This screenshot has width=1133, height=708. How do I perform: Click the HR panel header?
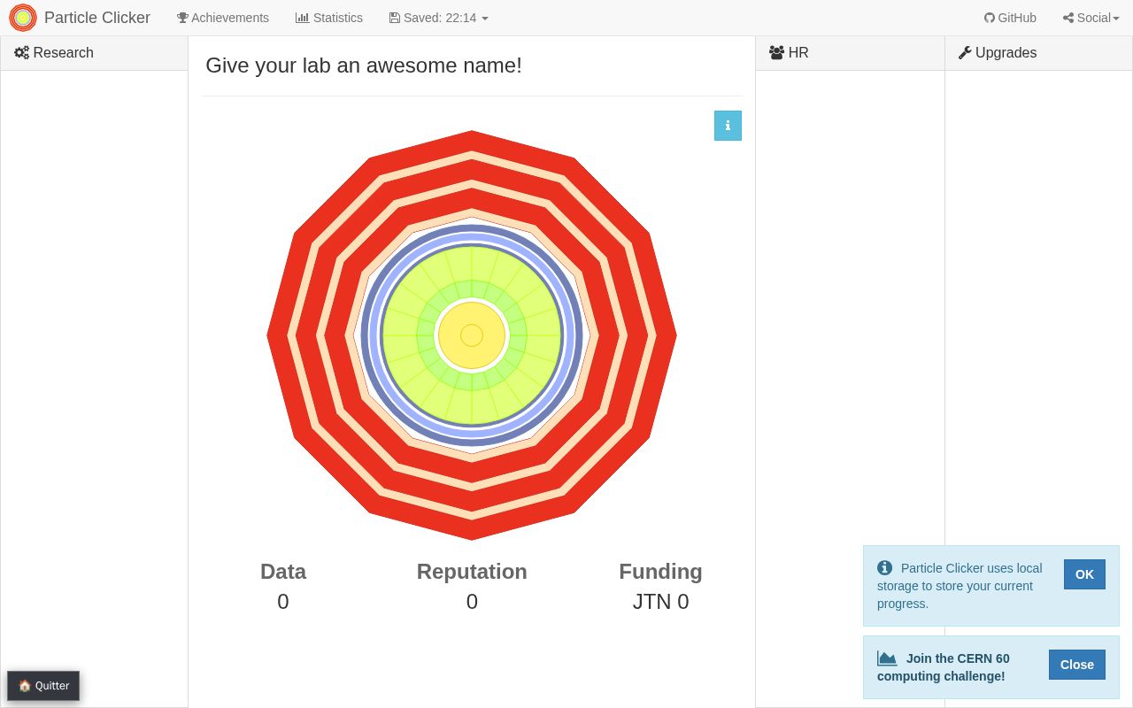pyautogui.click(x=850, y=53)
